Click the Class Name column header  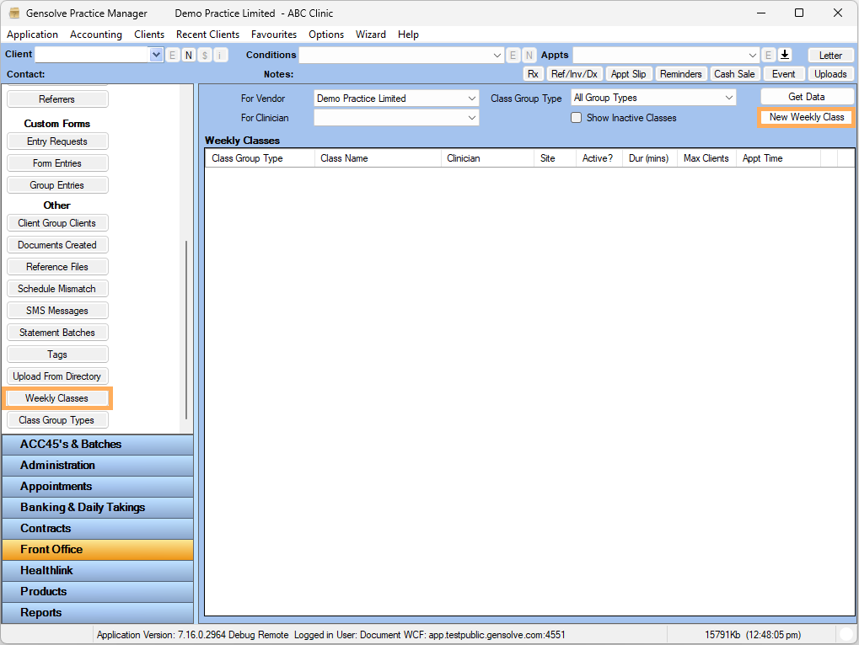(x=378, y=158)
